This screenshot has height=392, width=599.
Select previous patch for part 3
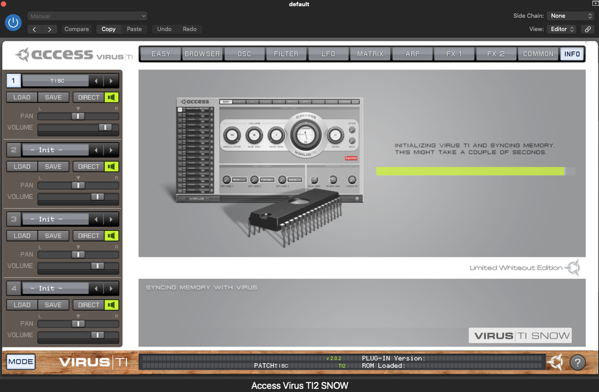(96, 219)
